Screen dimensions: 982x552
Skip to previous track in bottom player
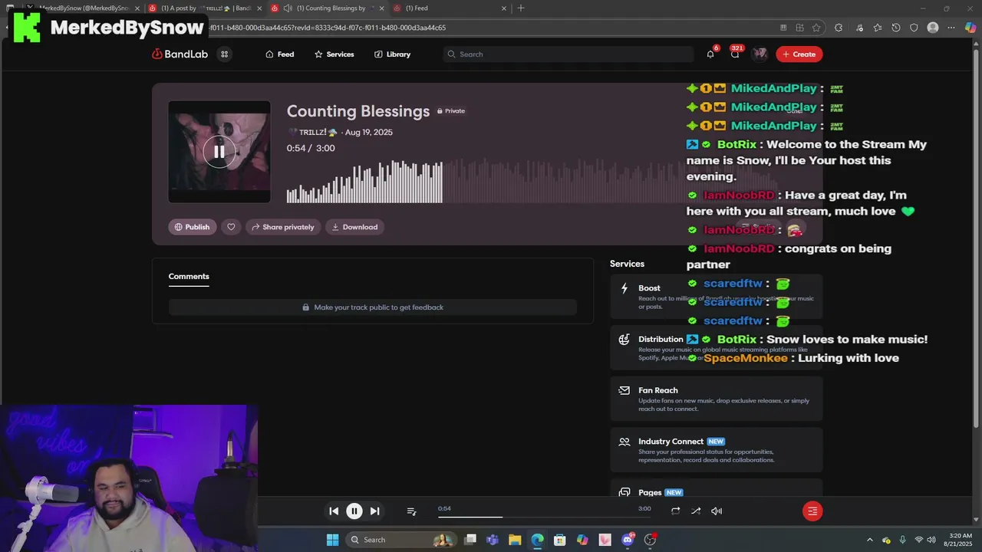click(334, 511)
